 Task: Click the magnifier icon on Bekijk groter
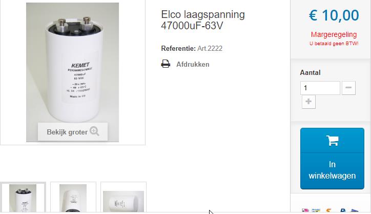[x=94, y=131]
